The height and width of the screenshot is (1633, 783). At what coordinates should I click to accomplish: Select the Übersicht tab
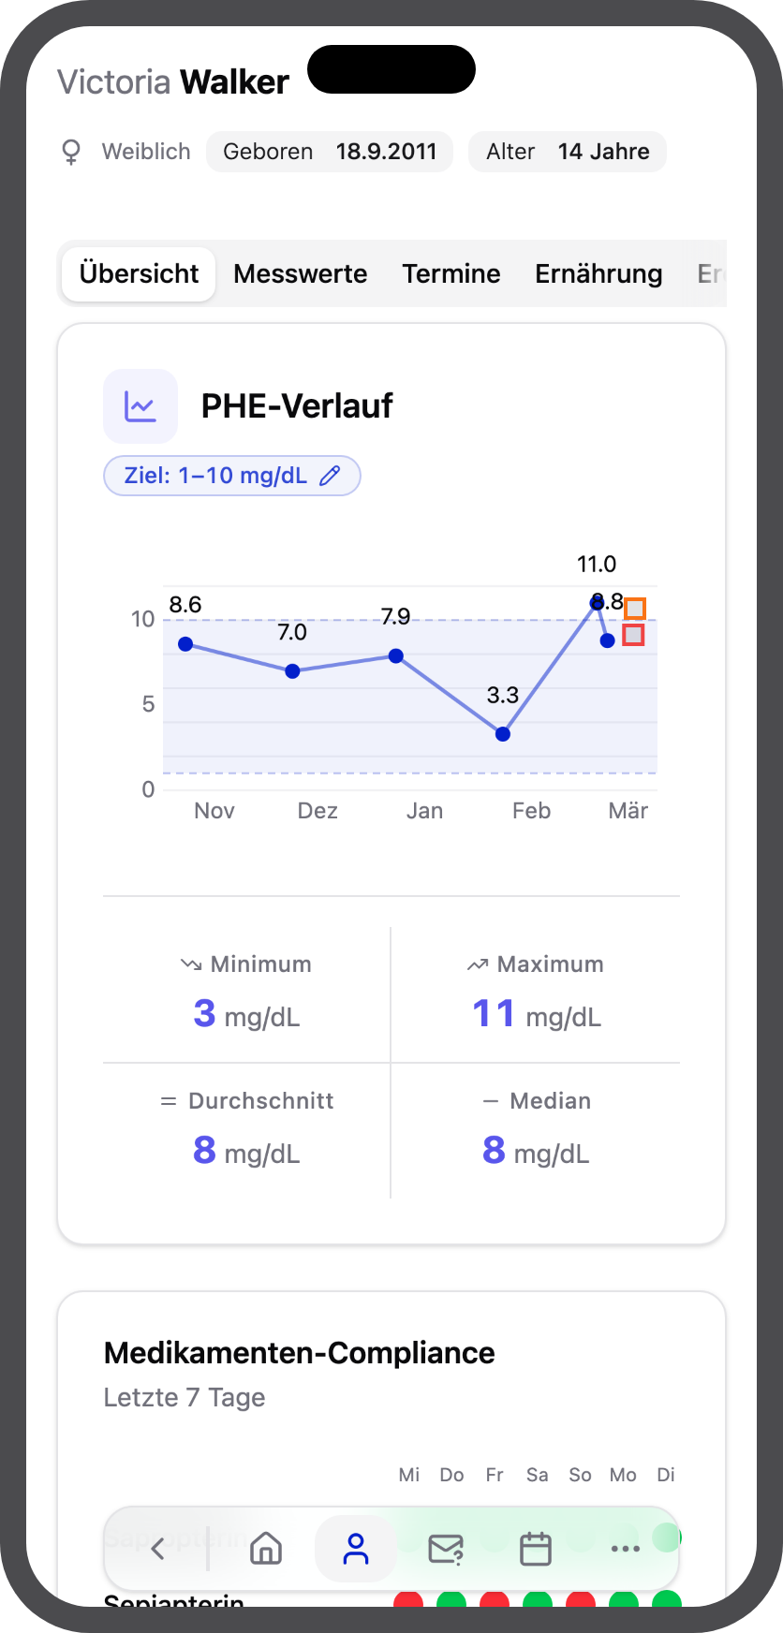pyautogui.click(x=140, y=273)
